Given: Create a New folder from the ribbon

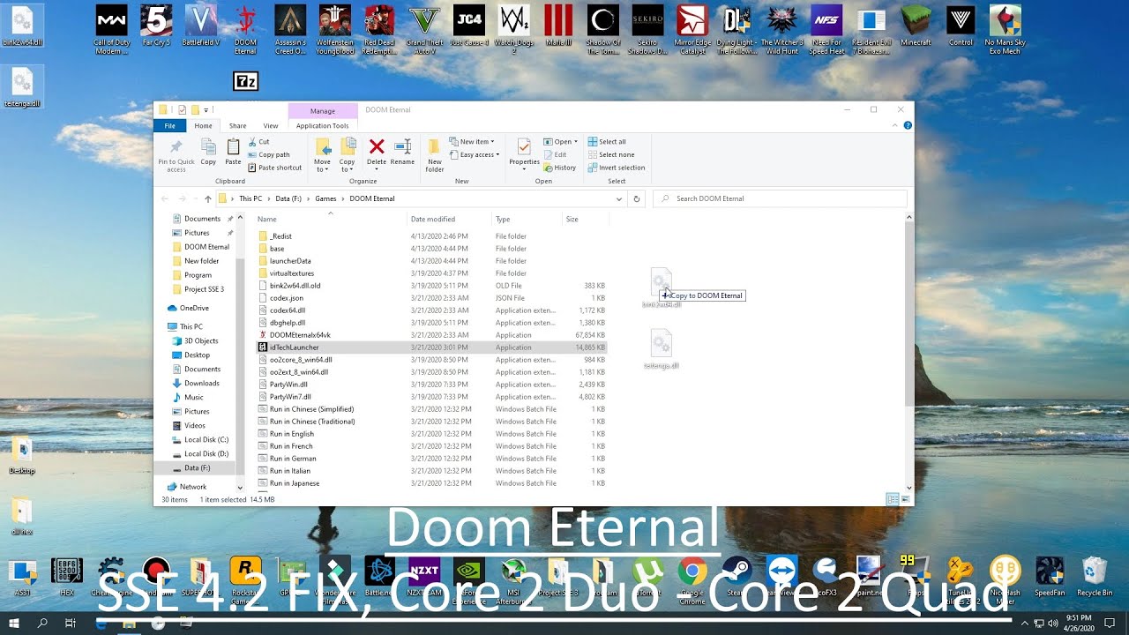Looking at the screenshot, I should (435, 154).
